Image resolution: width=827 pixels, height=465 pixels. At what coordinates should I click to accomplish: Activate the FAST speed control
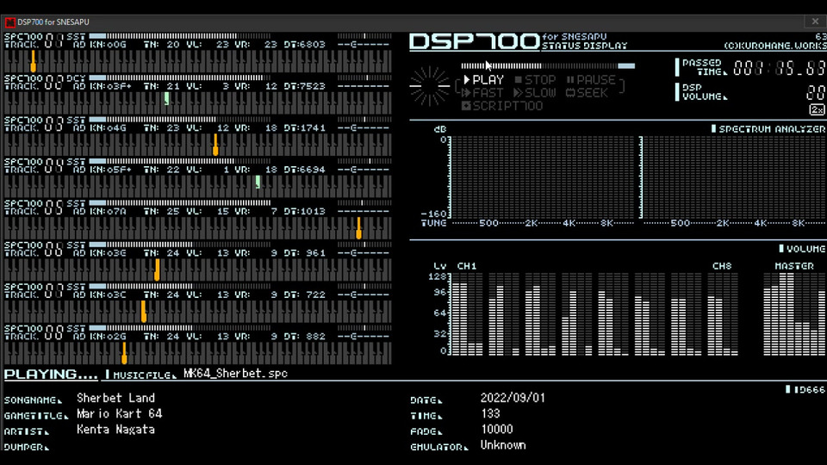point(482,93)
